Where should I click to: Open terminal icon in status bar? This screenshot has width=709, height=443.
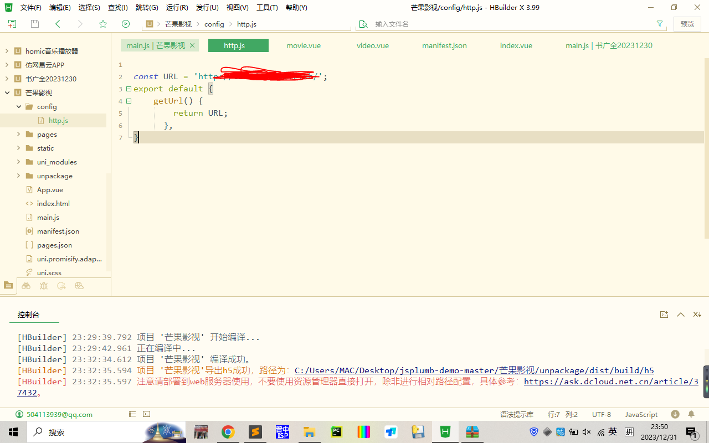147,414
